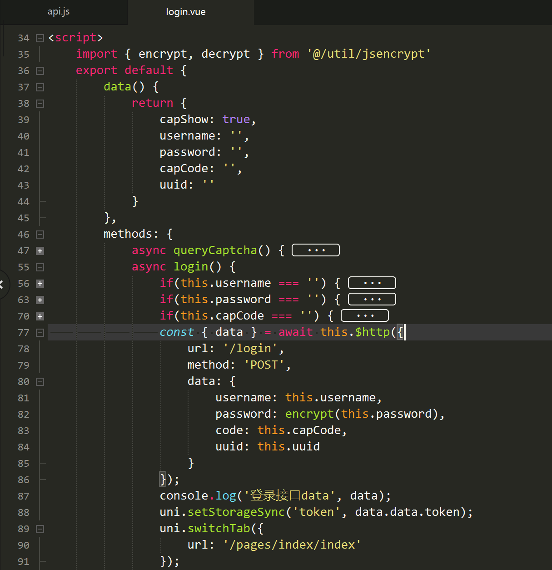
Task: Collapse the uni.switchTab block on line 89
Action: click(40, 529)
